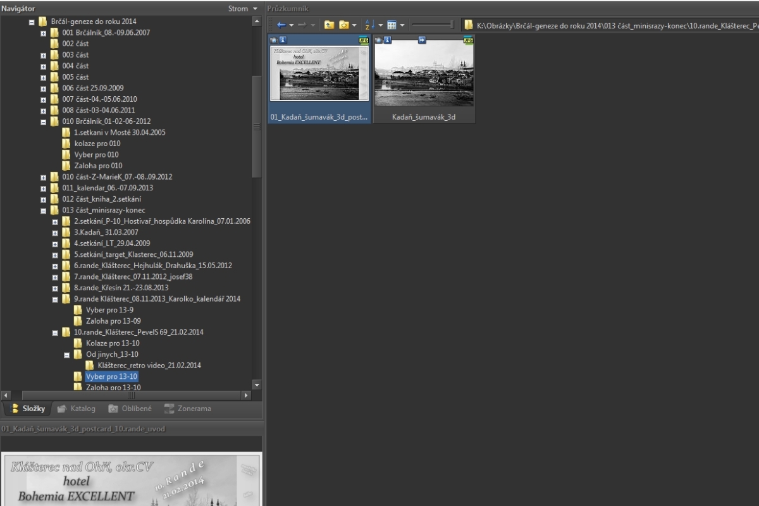Open the Strom dropdown in Navigator
This screenshot has height=506, width=759.
(x=255, y=9)
